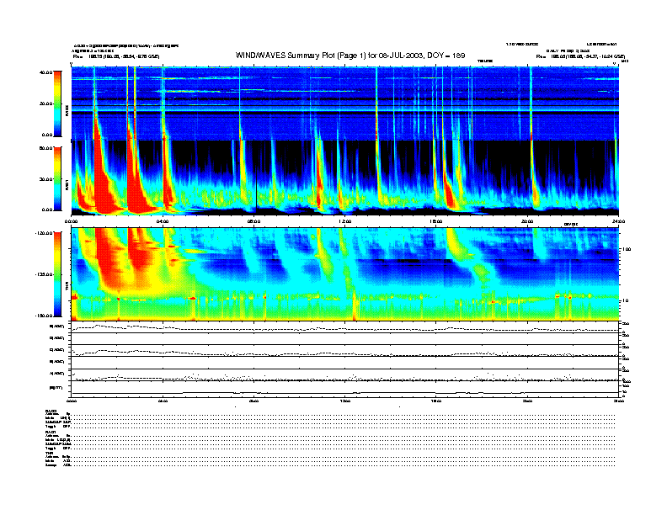
Task: Click the 100 label on TNR right axis
Action: click(626, 249)
